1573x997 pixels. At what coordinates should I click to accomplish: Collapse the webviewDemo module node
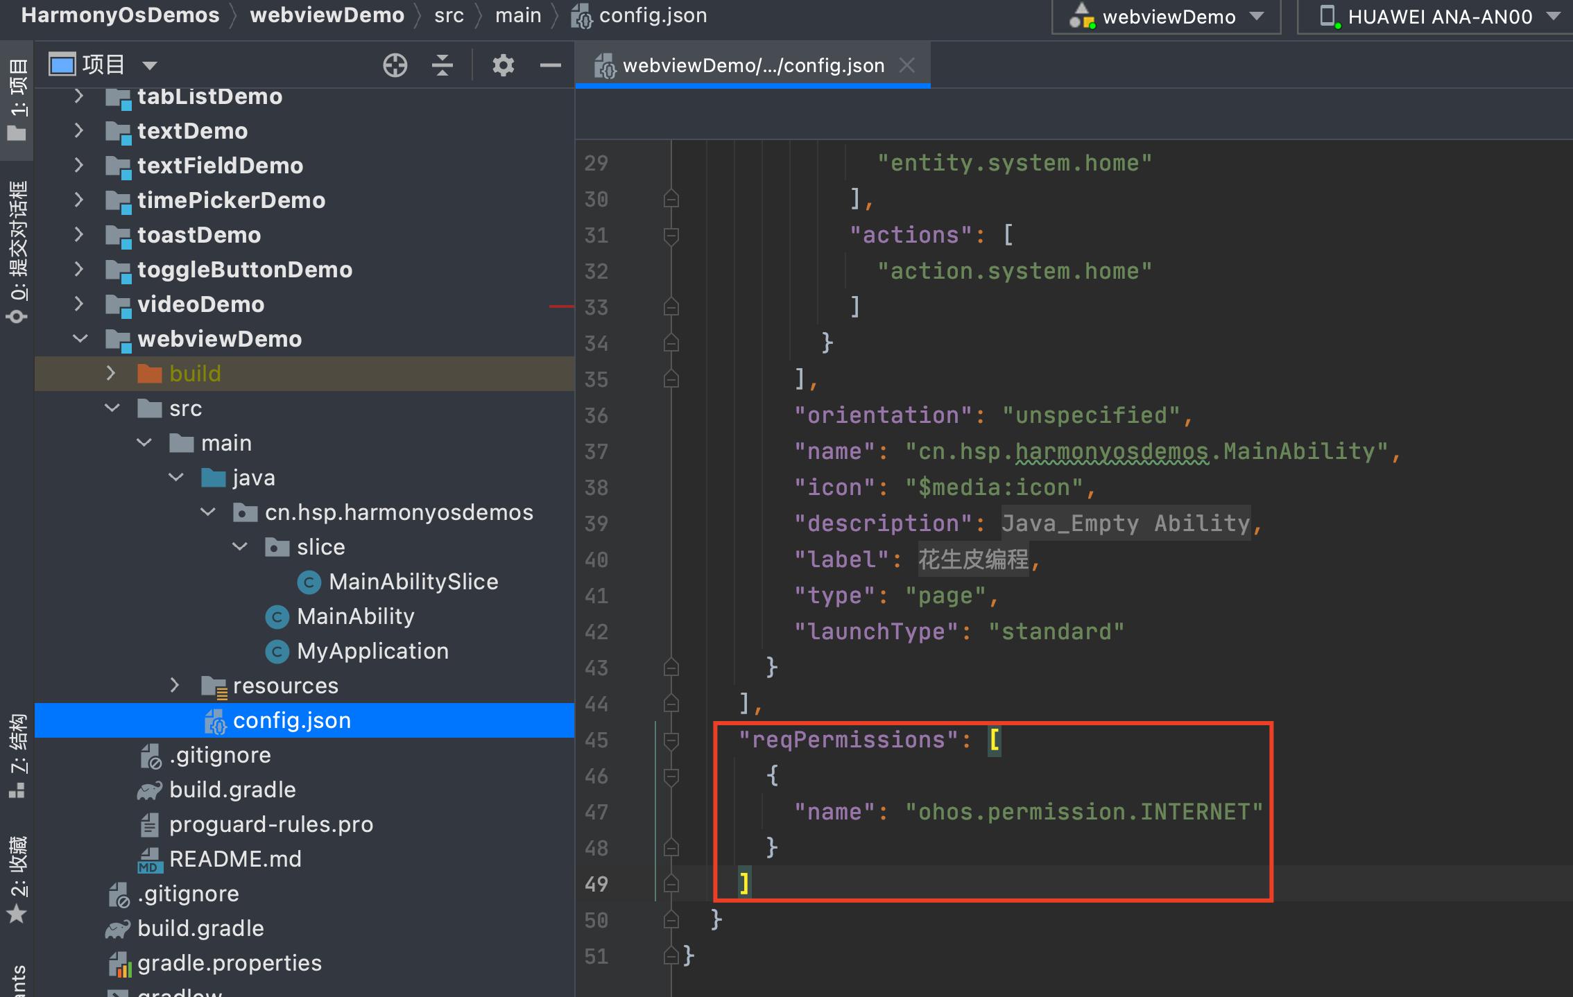pos(80,339)
